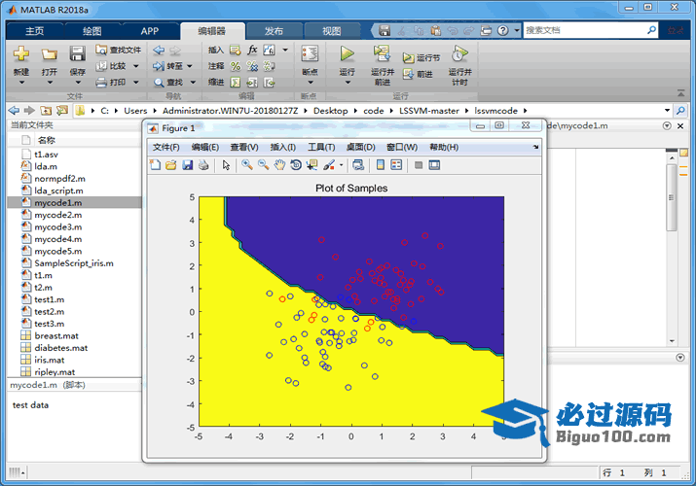Click the Link Plot icon in the Figure toolbar
This screenshot has height=486, width=696.
coord(358,165)
